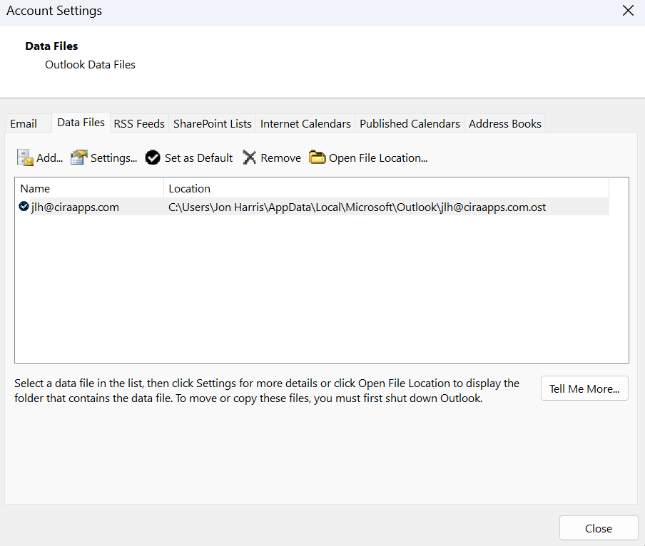Show the Address Books tab
Viewport: 645px width, 546px height.
tap(504, 123)
